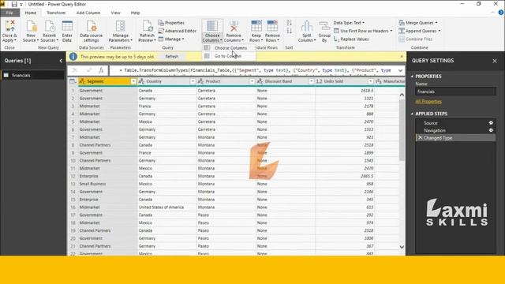Open the Navigation step settings gear
The width and height of the screenshot is (505, 284).
[491, 130]
